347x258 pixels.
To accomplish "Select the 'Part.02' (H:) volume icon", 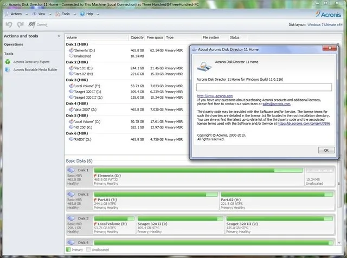I will (x=71, y=74).
